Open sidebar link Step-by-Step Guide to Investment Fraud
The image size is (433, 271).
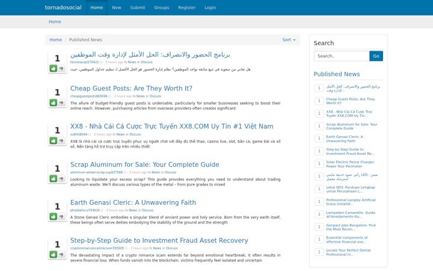click(350, 151)
